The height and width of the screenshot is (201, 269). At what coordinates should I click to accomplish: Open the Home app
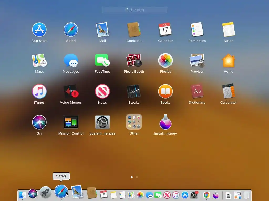click(229, 60)
